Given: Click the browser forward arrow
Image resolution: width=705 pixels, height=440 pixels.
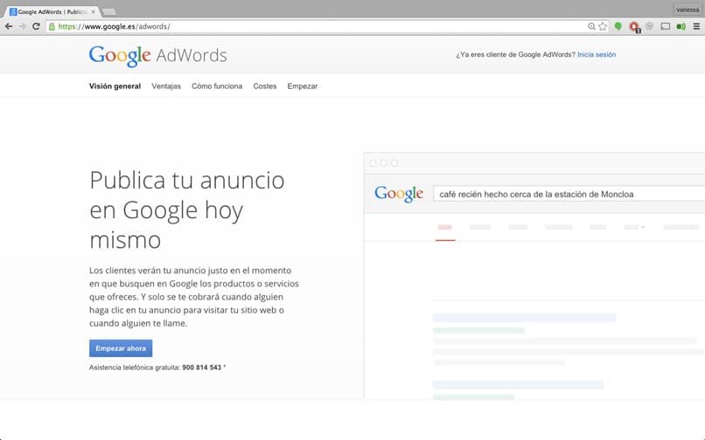Looking at the screenshot, I should tap(23, 26).
